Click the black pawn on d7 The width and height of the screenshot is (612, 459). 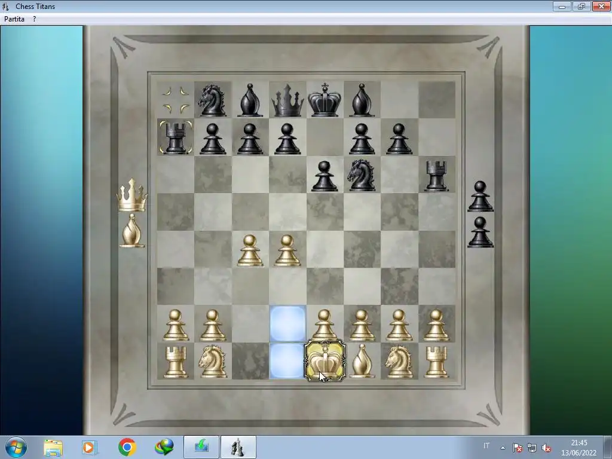click(287, 139)
